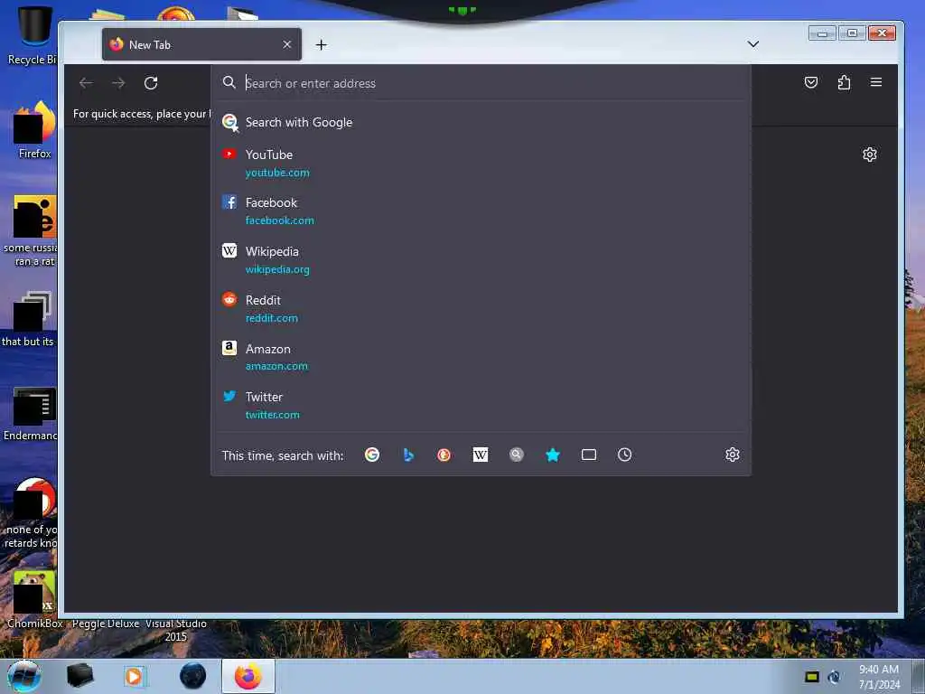The width and height of the screenshot is (925, 694).
Task: Choose Search with Google suggestion
Action: (481, 122)
